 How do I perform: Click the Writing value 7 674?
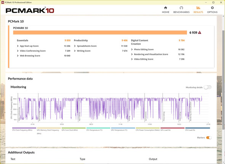coord(125,51)
